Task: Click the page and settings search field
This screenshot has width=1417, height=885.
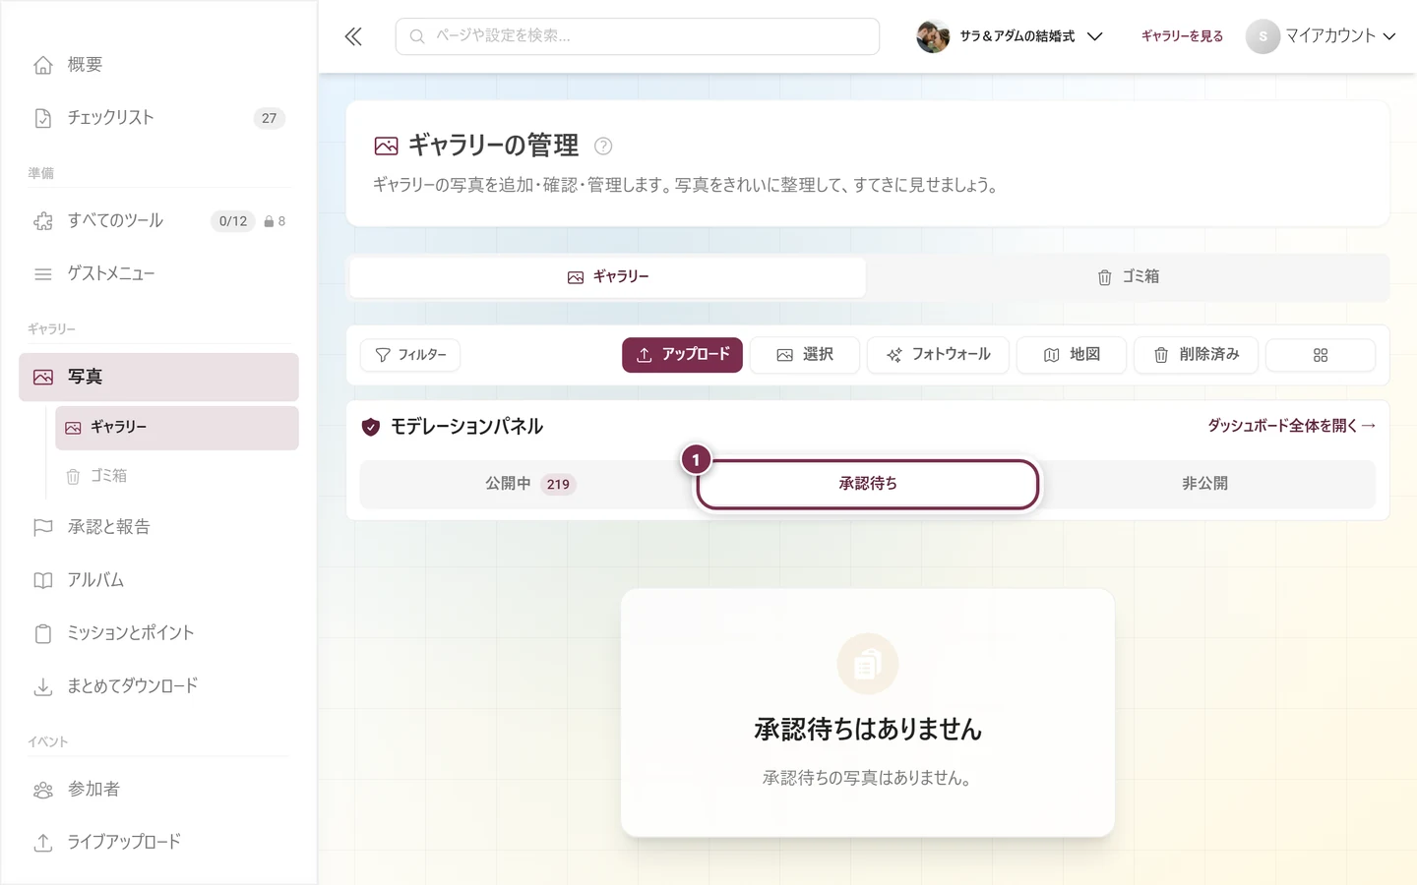Action: 637,36
